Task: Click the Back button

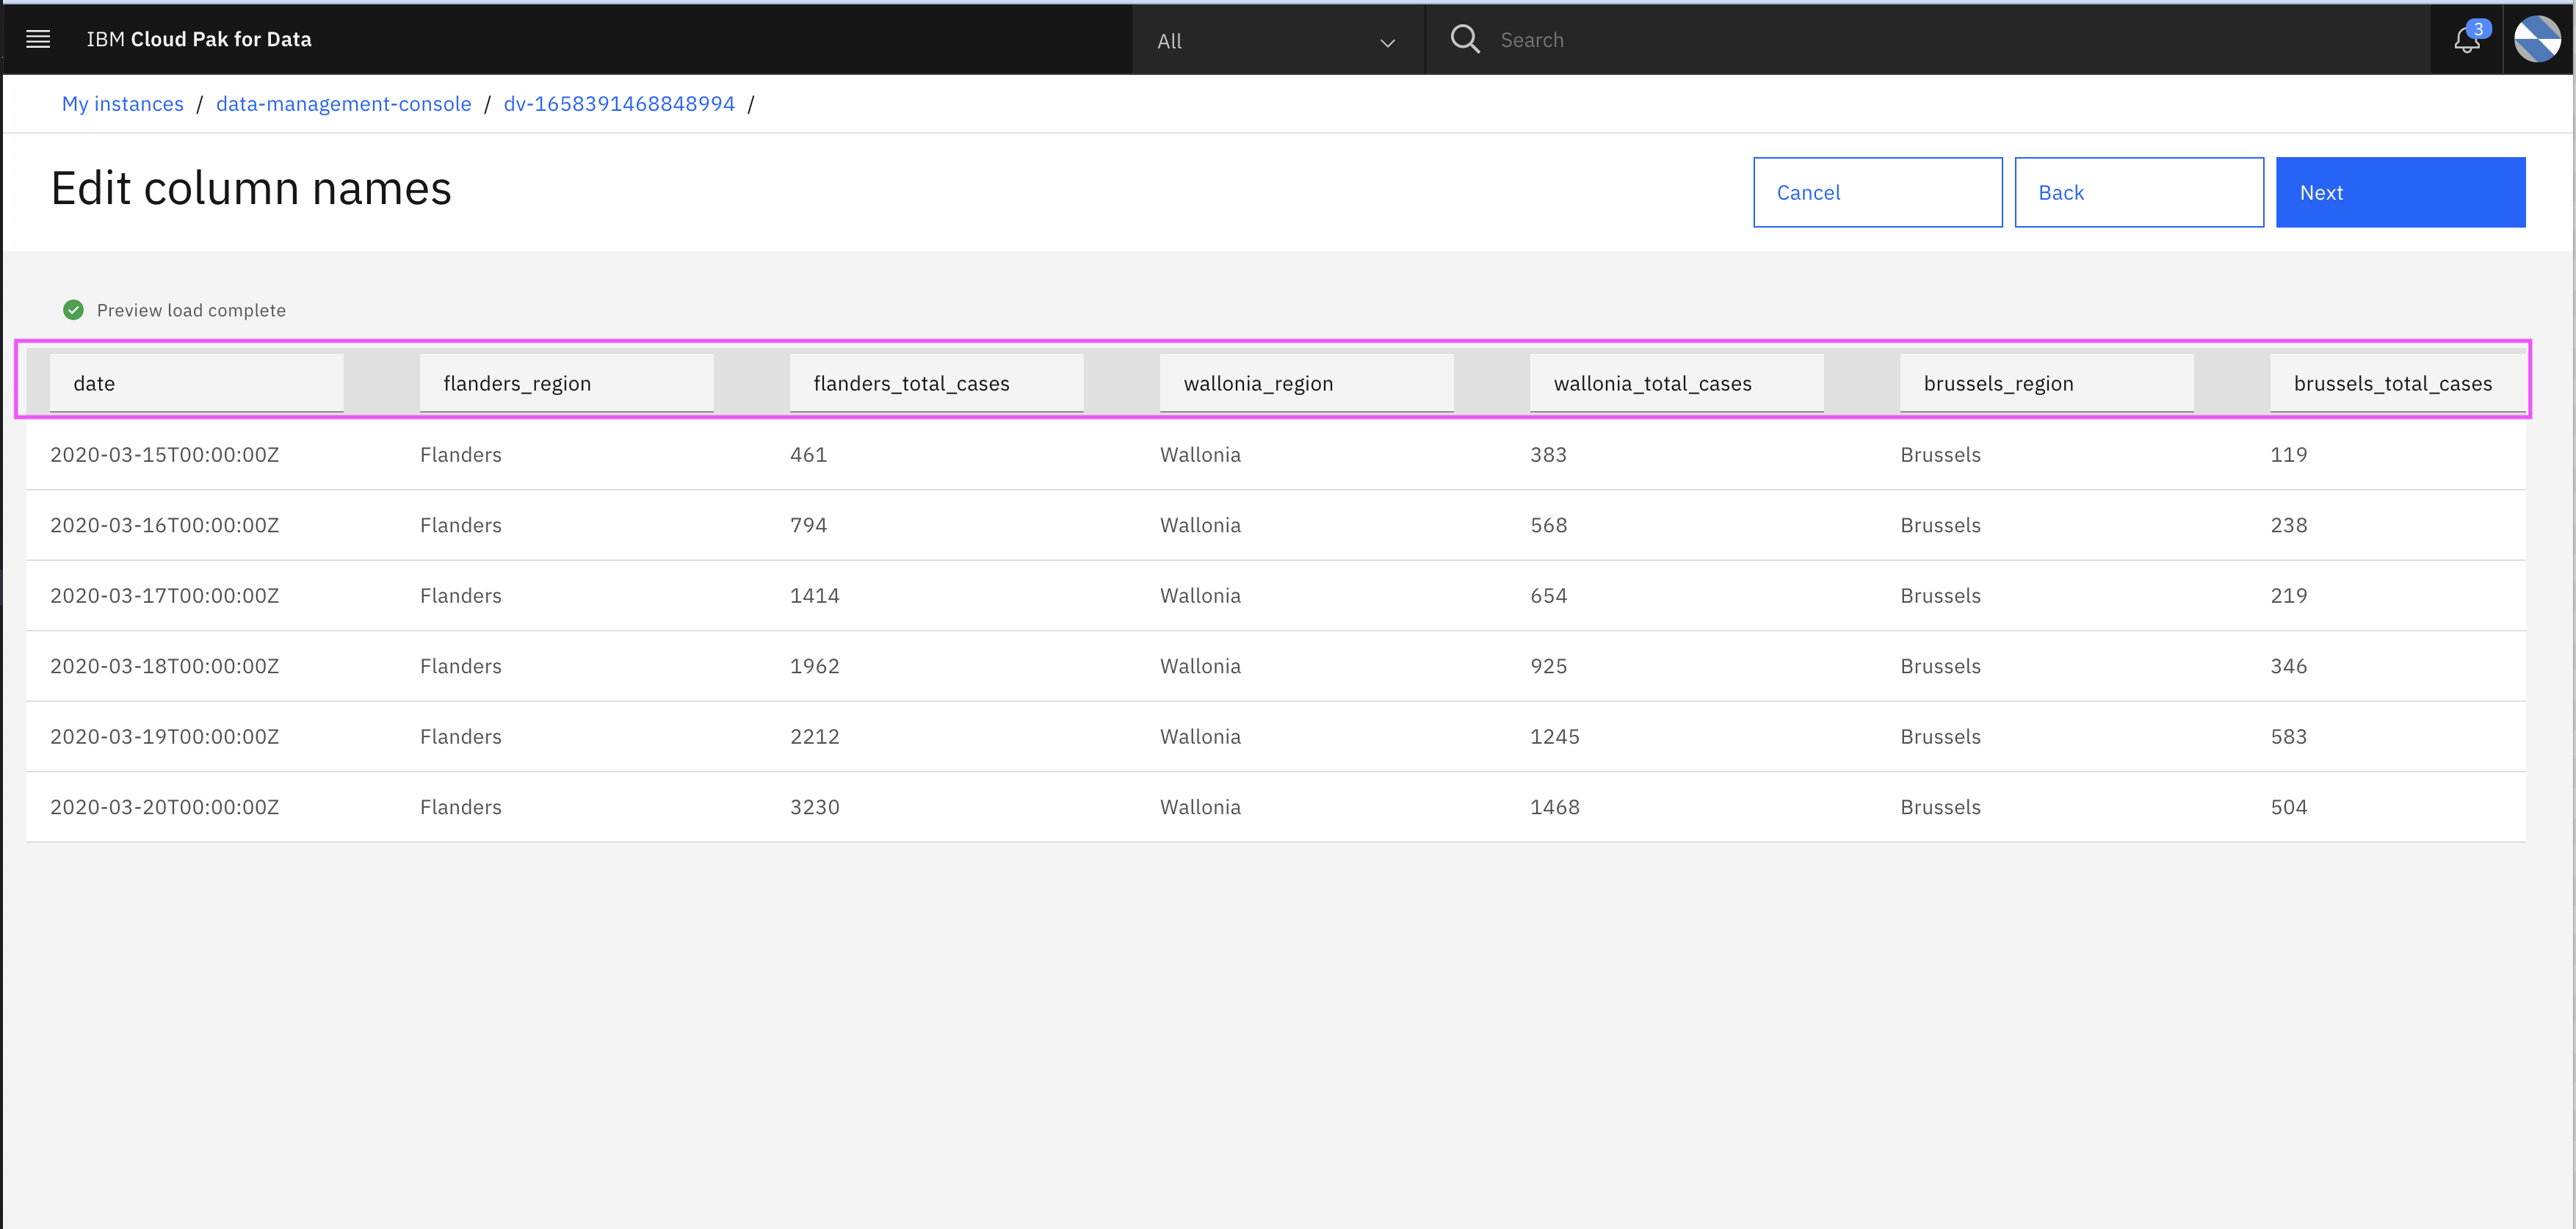Action: [2139, 192]
